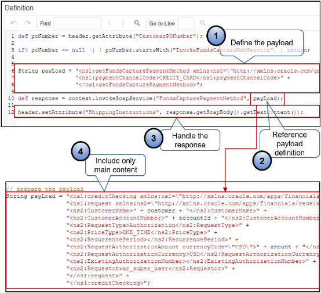
Task: Click the RequestAuthorizationCurrency USD line
Action: 192,254
